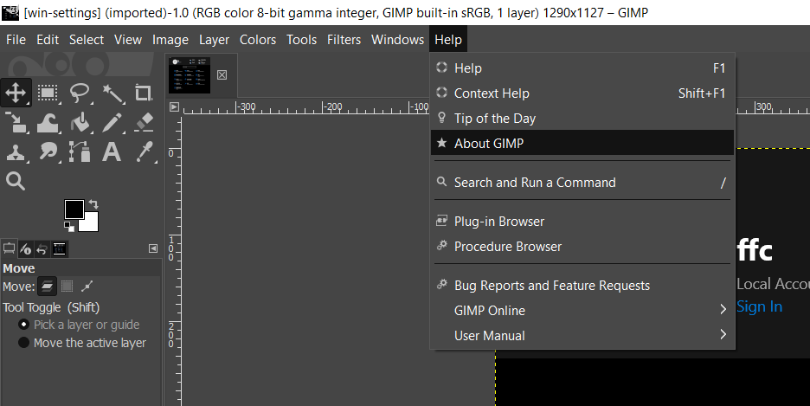810x406 pixels.
Task: Select the Crop tool
Action: [144, 93]
